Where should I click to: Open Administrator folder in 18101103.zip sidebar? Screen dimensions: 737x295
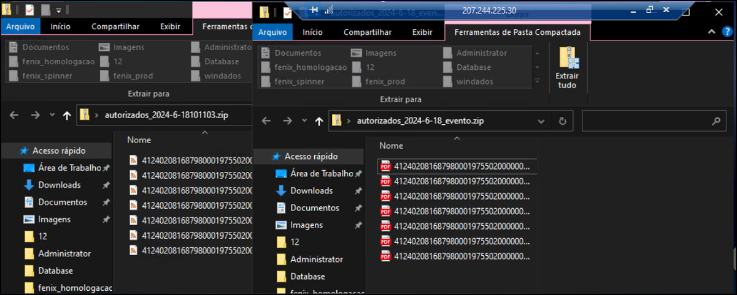point(57,253)
